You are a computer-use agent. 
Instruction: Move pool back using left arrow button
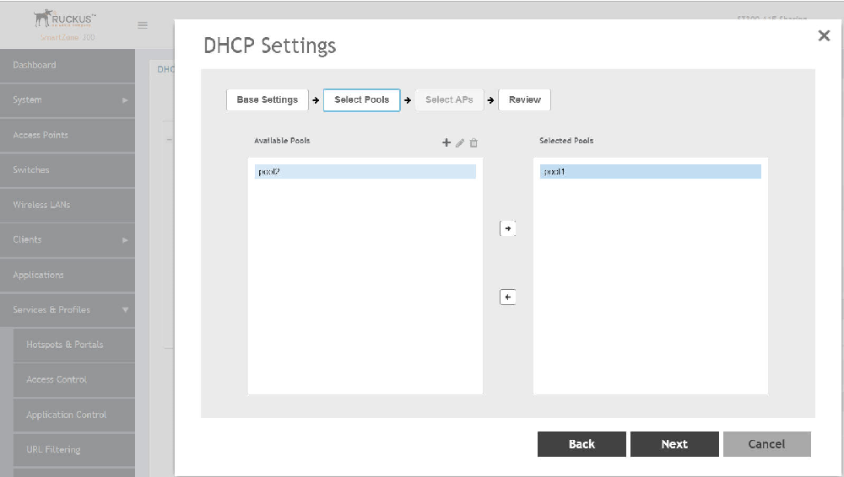point(507,297)
